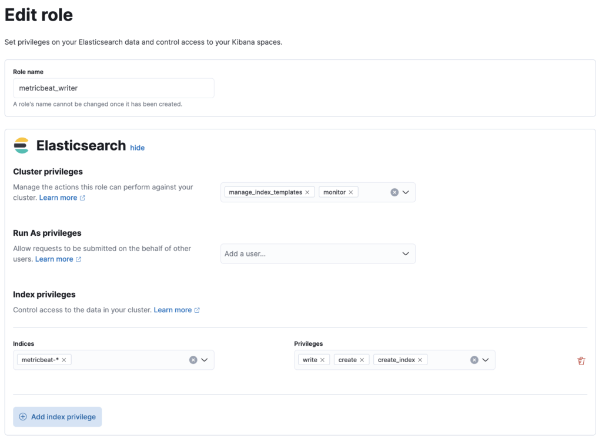Image resolution: width=602 pixels, height=441 pixels.
Task: Click the Run As privileges heading
Action: pos(47,233)
